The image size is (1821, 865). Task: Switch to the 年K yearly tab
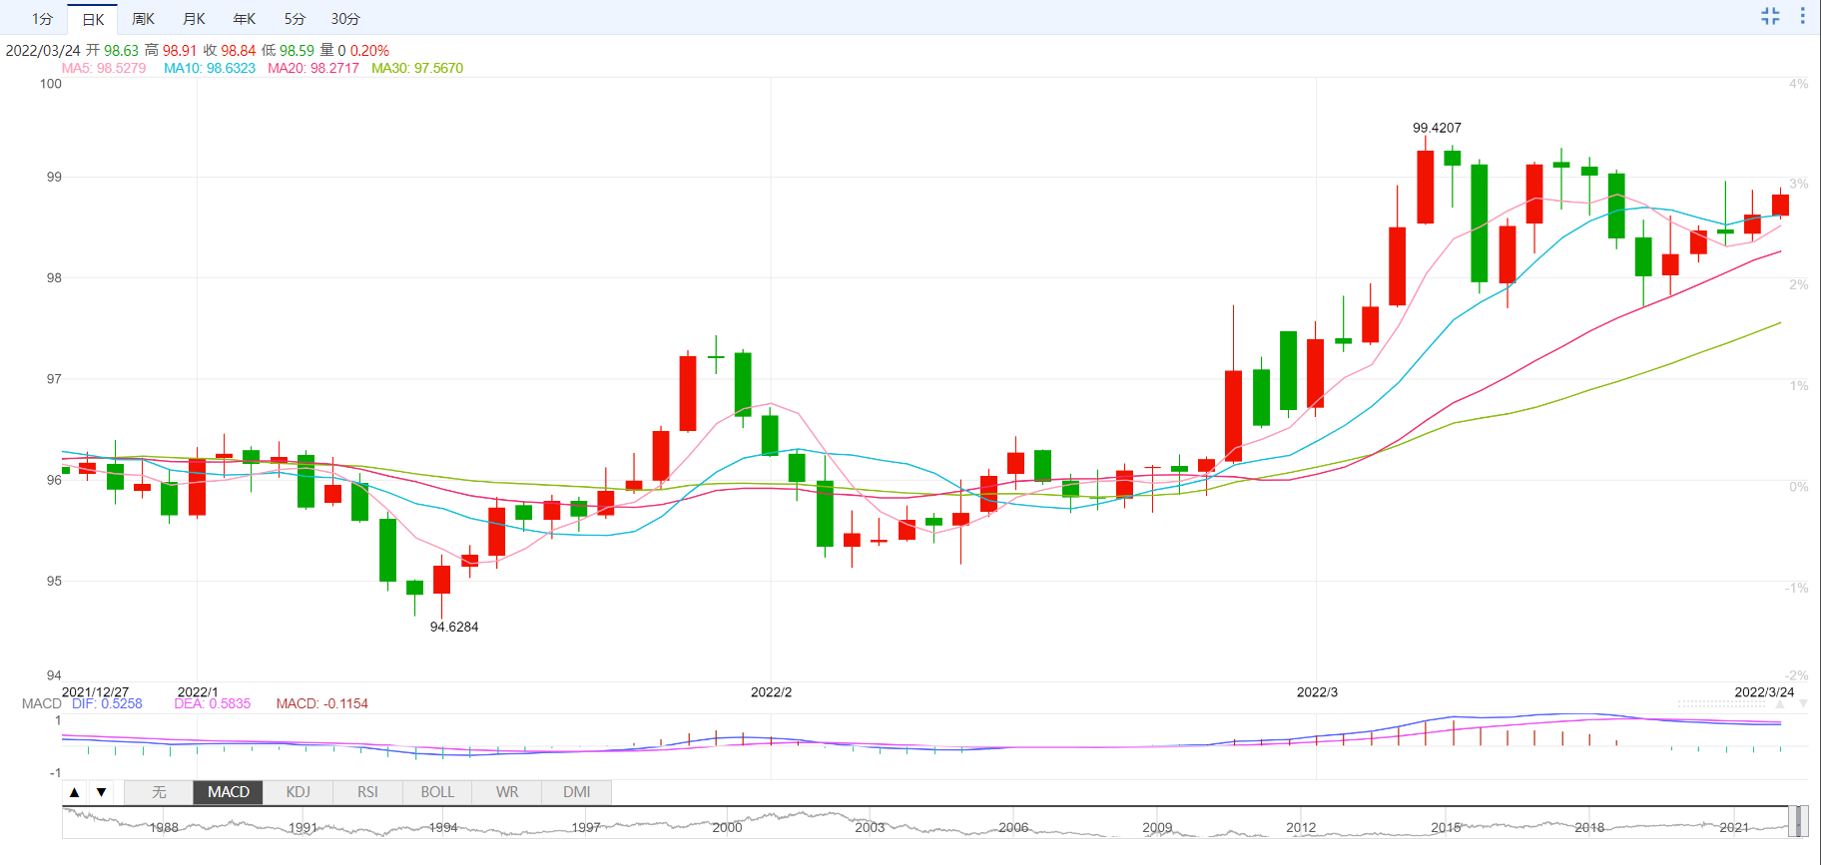tap(245, 19)
